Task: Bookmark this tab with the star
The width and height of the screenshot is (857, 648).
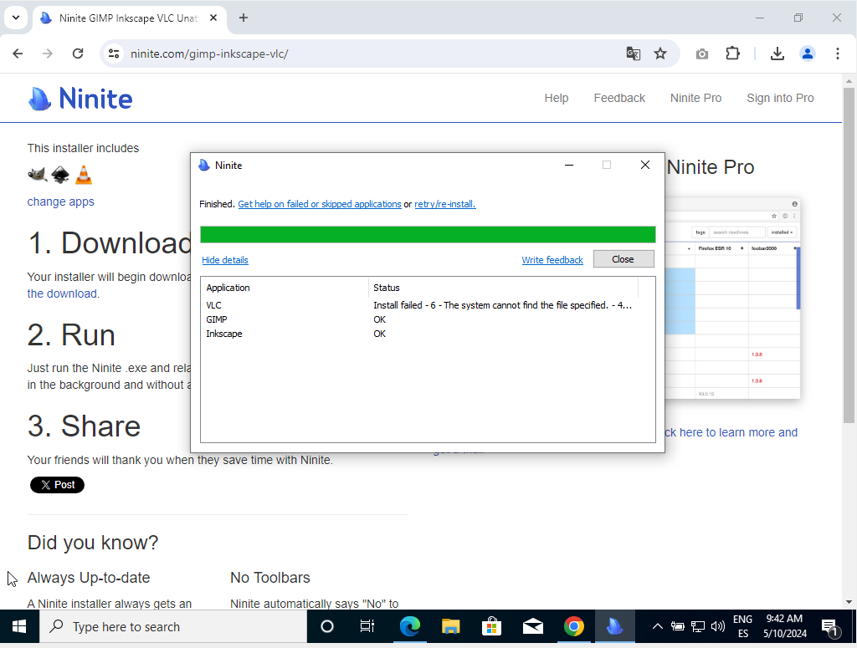Action: click(x=660, y=54)
